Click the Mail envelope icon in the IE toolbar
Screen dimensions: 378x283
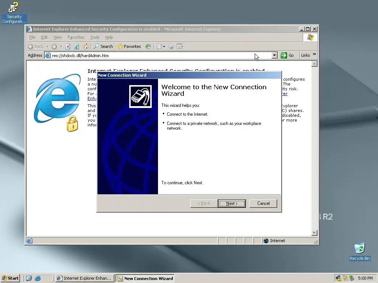coord(159,47)
